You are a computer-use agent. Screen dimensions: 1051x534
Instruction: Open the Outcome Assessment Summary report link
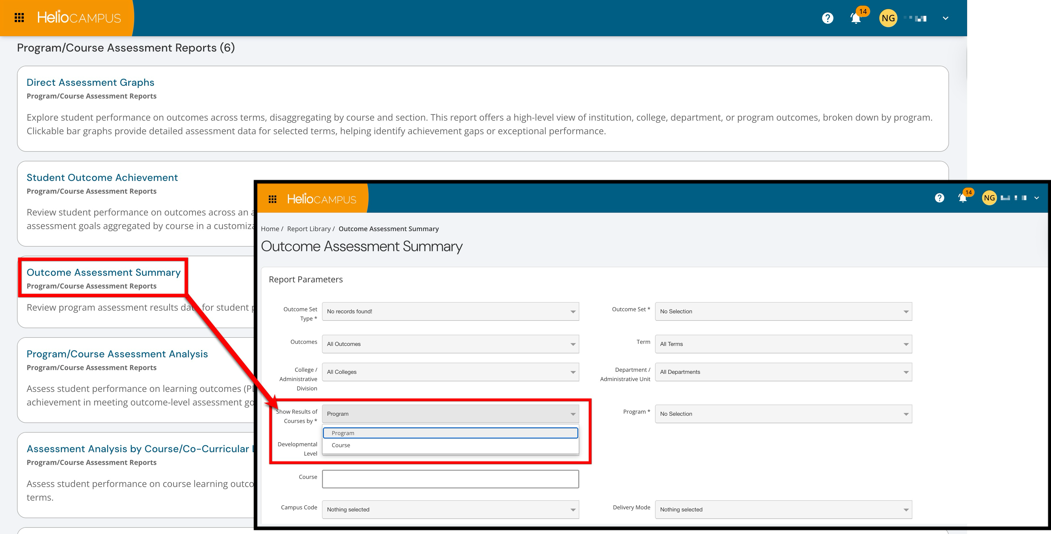[x=104, y=272]
